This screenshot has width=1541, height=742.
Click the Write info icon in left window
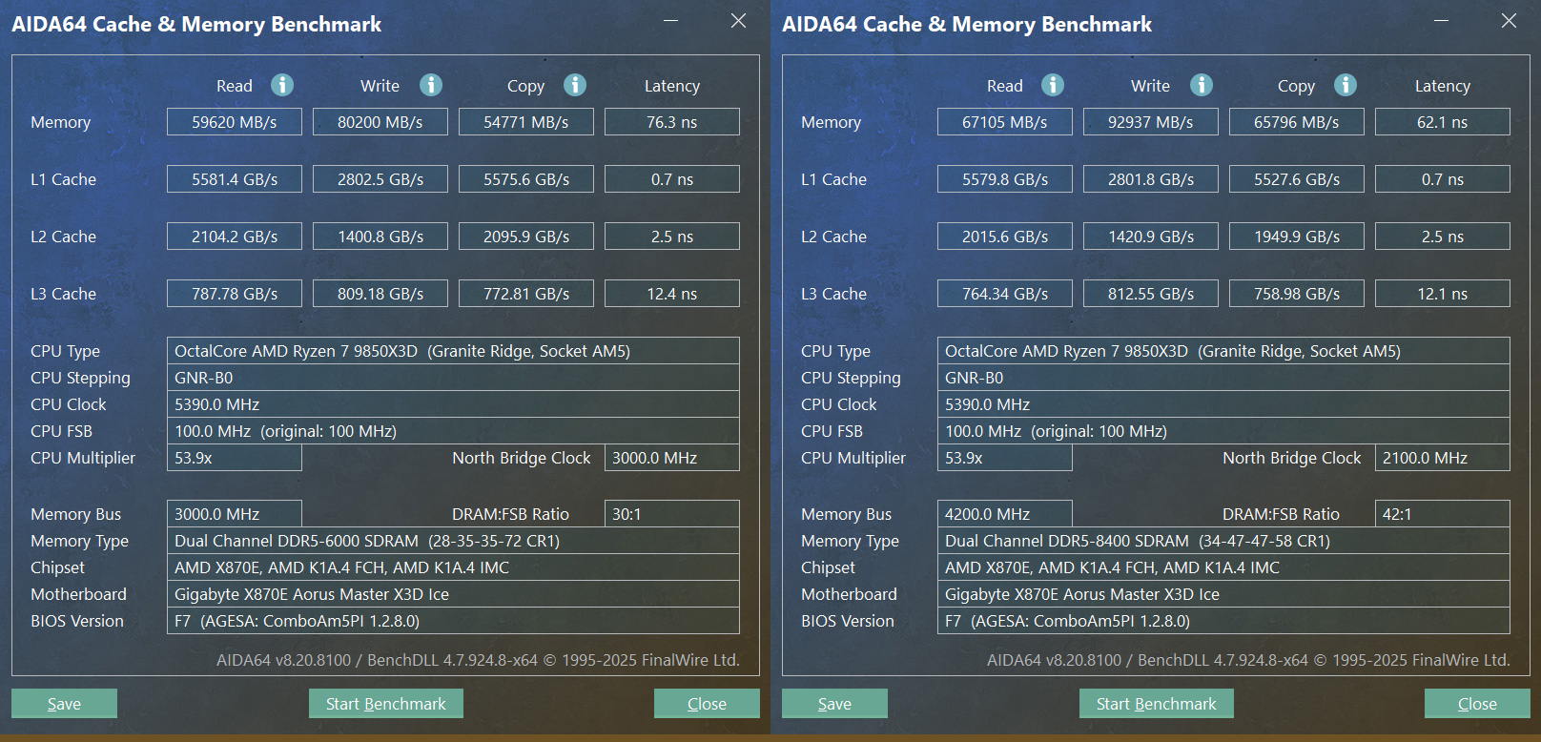(x=431, y=85)
